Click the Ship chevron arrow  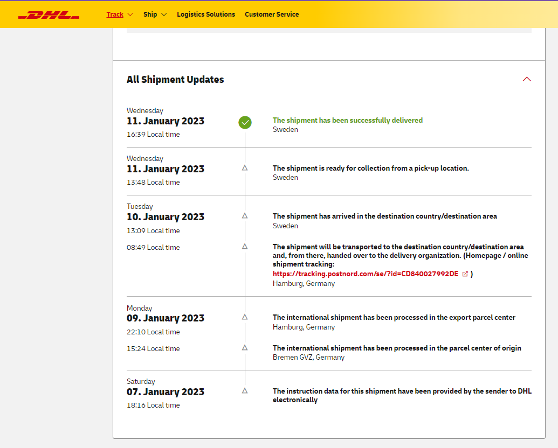[x=164, y=15]
